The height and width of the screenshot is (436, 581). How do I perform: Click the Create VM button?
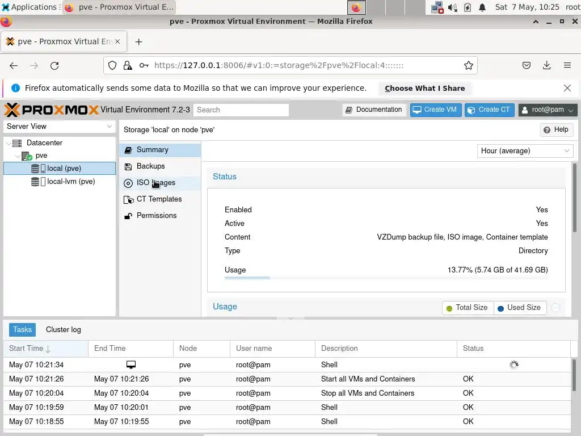(x=435, y=110)
